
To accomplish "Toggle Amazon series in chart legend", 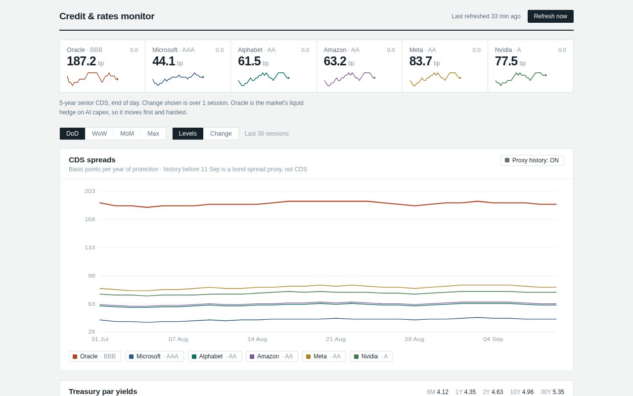I will pos(272,356).
